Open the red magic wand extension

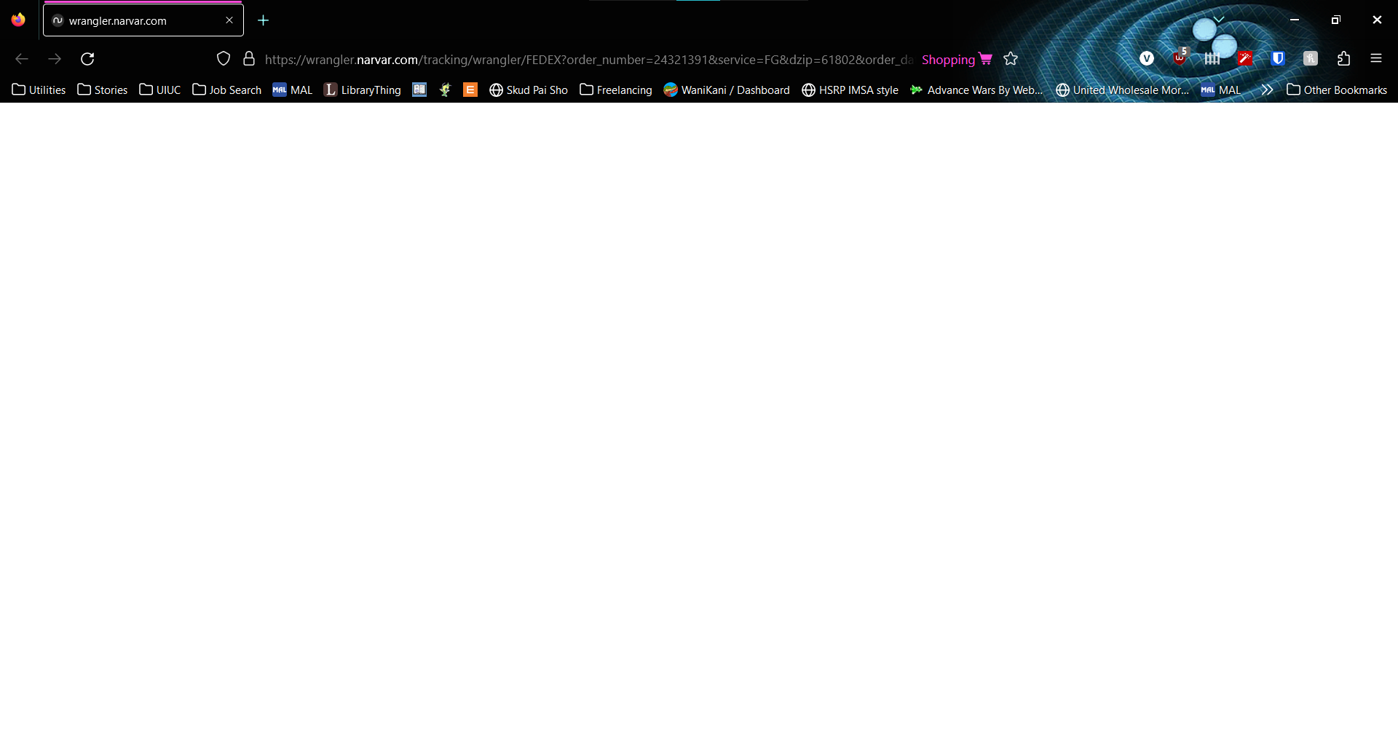pos(1246,58)
